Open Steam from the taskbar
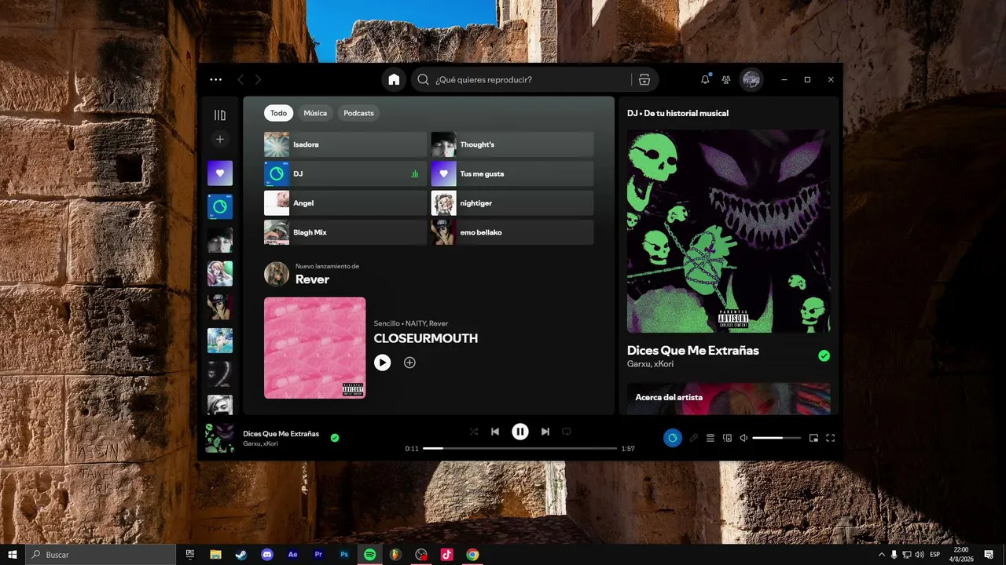Image resolution: width=1006 pixels, height=565 pixels. (x=240, y=554)
